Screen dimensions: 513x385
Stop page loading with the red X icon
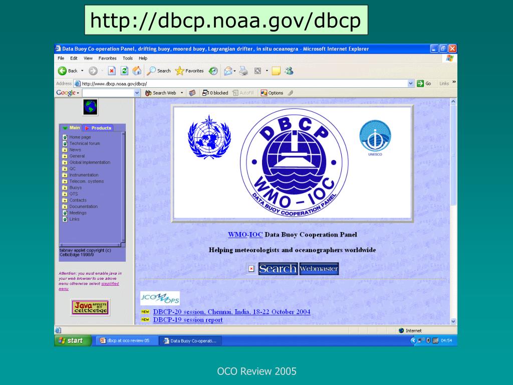click(x=112, y=71)
